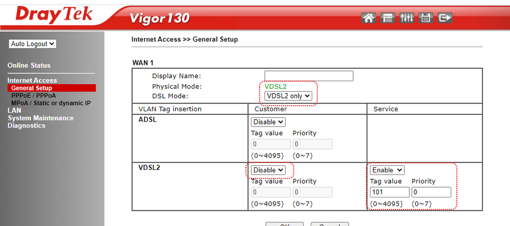
Task: Open the VDSL2 Customer Disable dropdown
Action: [x=268, y=170]
